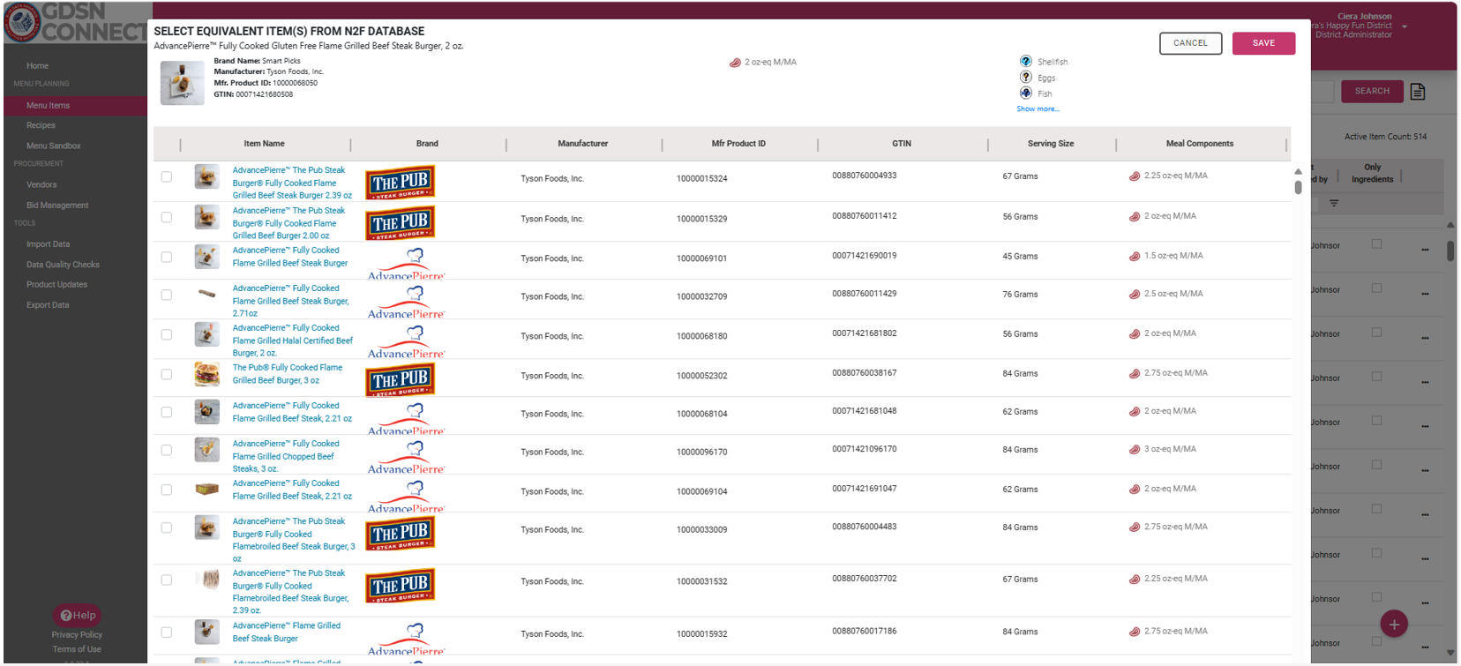The width and height of the screenshot is (1461, 666).
Task: Click The Pub logo for product 10000031532
Action: (x=401, y=585)
